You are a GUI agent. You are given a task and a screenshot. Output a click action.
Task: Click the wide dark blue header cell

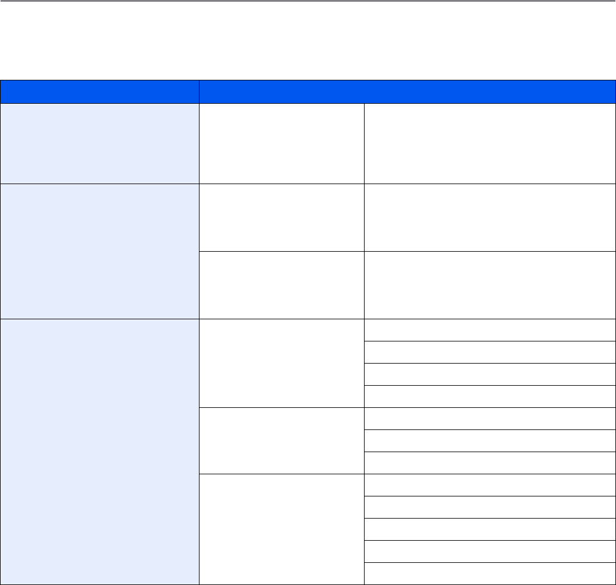coord(407,91)
